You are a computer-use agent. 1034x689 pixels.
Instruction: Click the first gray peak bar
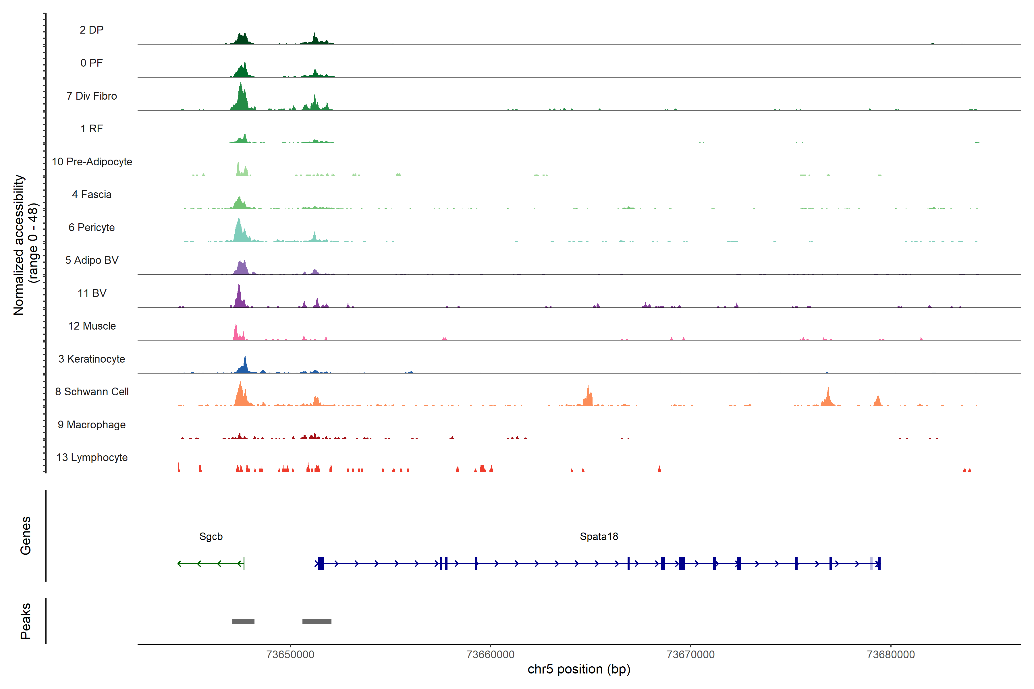[x=243, y=621]
